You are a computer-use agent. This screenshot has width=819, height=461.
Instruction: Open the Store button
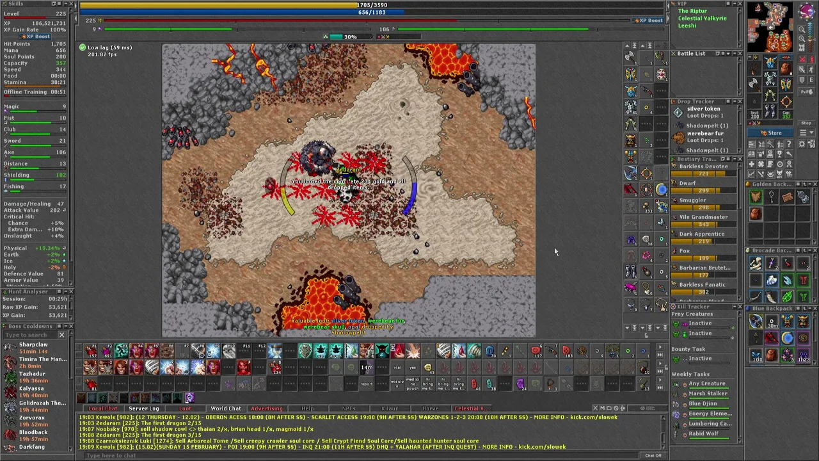770,133
